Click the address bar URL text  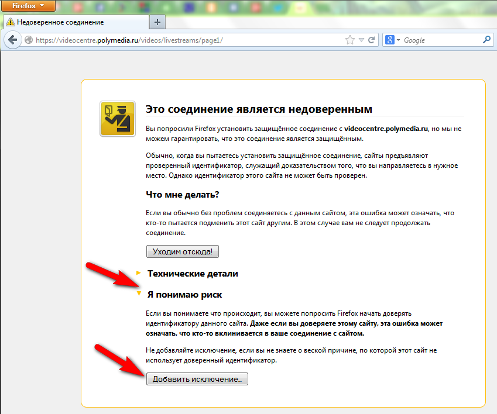129,40
